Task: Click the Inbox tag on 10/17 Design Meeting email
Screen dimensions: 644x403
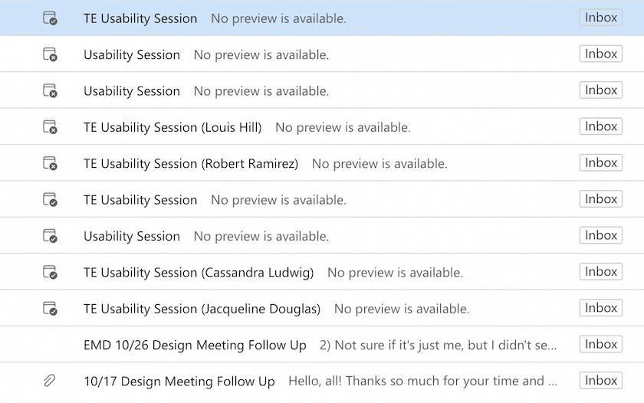Action: pyautogui.click(x=600, y=381)
